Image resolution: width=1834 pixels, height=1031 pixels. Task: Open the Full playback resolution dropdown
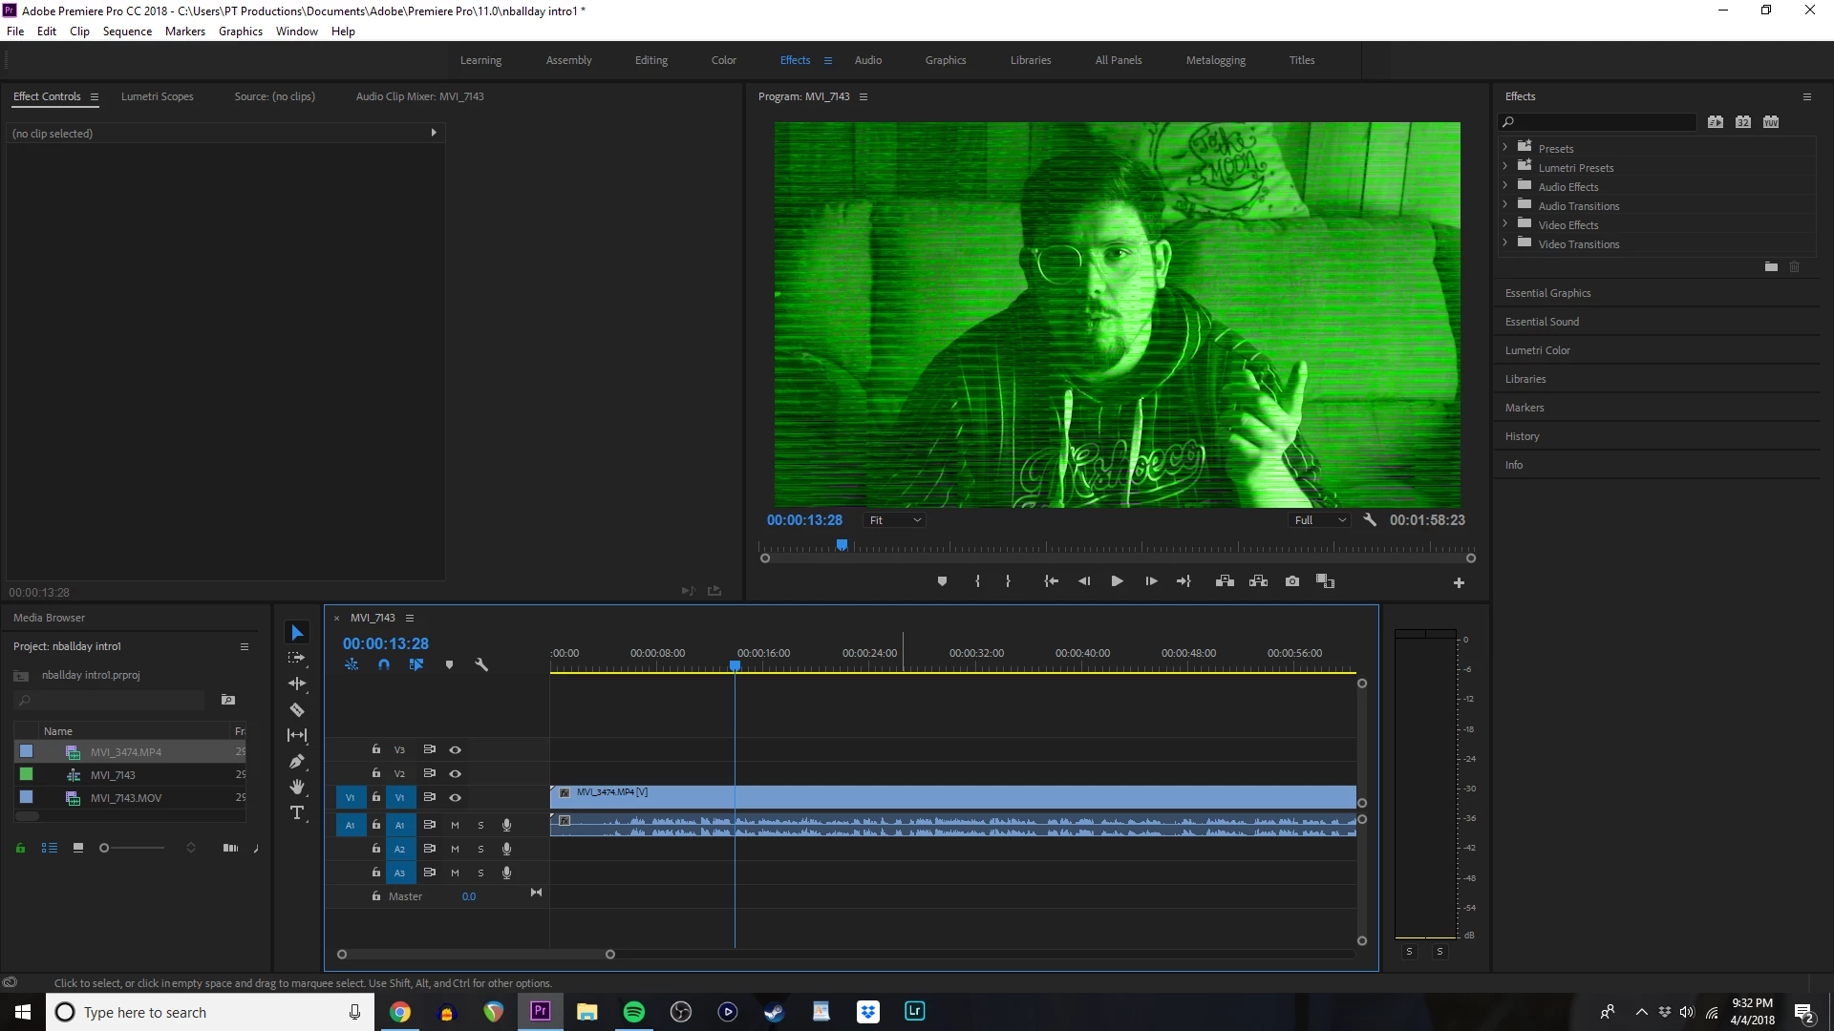(x=1320, y=520)
